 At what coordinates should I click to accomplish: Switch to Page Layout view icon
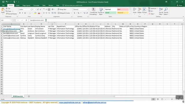[x=158, y=99]
